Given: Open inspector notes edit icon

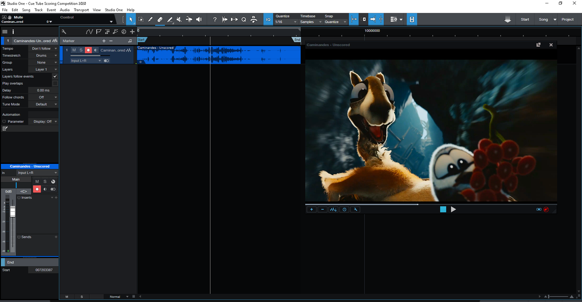Looking at the screenshot, I should [5, 128].
